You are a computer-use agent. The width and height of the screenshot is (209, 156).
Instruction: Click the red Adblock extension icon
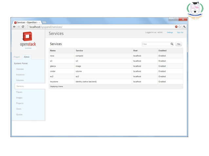[176, 27]
